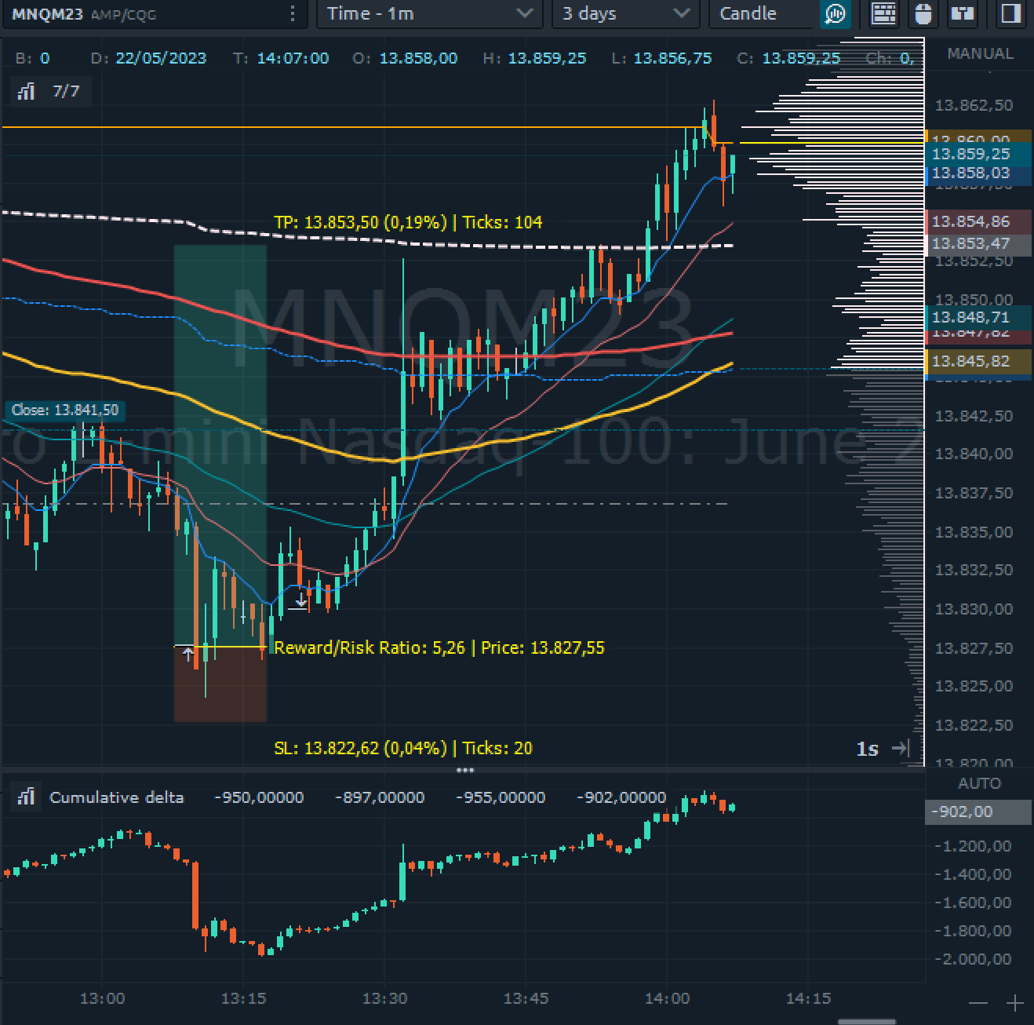Toggle AUTO scale on delta panel
Viewport: 1034px width, 1025px height.
click(x=979, y=783)
